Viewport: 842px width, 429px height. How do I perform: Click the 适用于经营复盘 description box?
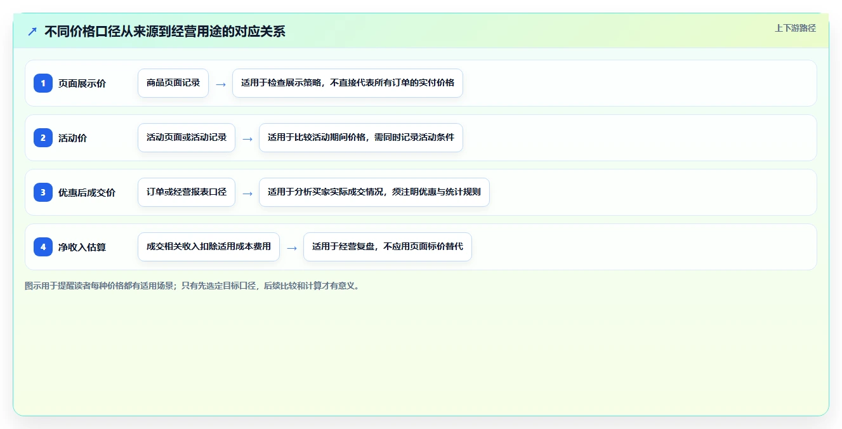[x=388, y=247]
